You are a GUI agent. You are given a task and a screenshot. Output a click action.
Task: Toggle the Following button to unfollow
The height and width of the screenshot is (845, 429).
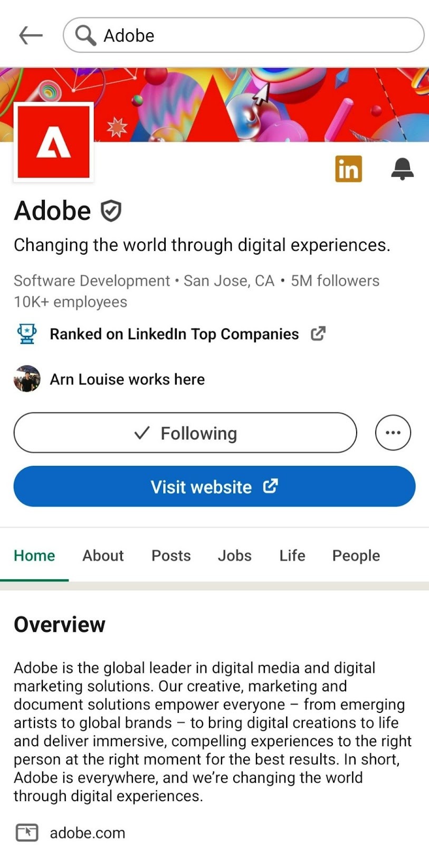tap(185, 433)
